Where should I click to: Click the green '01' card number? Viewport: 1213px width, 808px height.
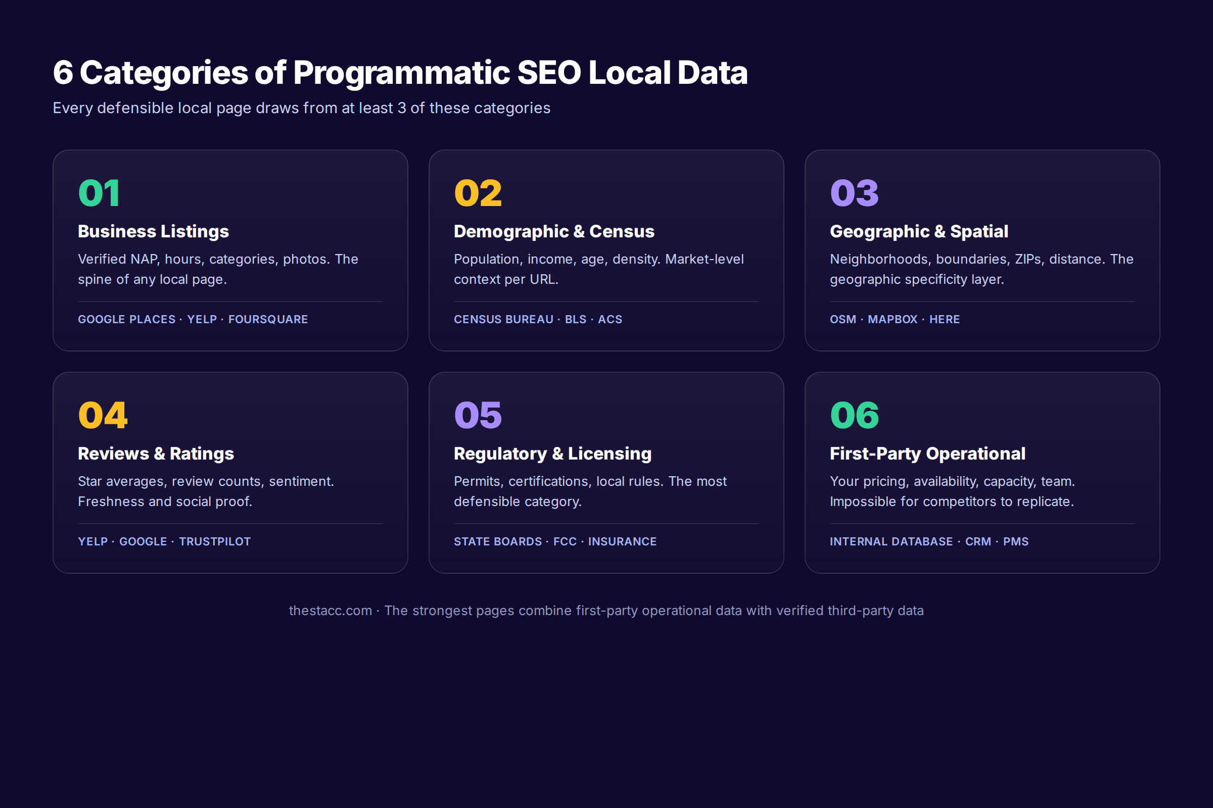pyautogui.click(x=99, y=193)
